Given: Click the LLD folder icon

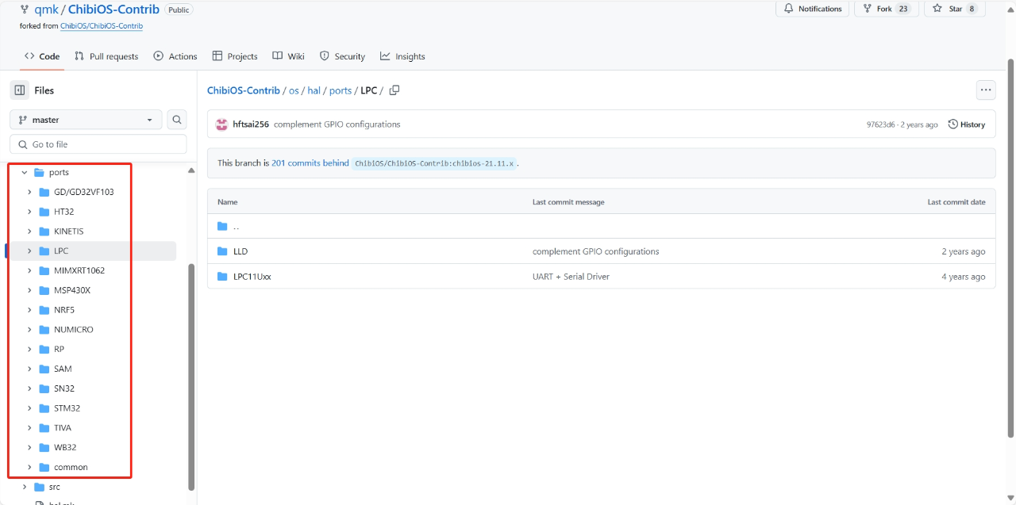Looking at the screenshot, I should tap(222, 251).
